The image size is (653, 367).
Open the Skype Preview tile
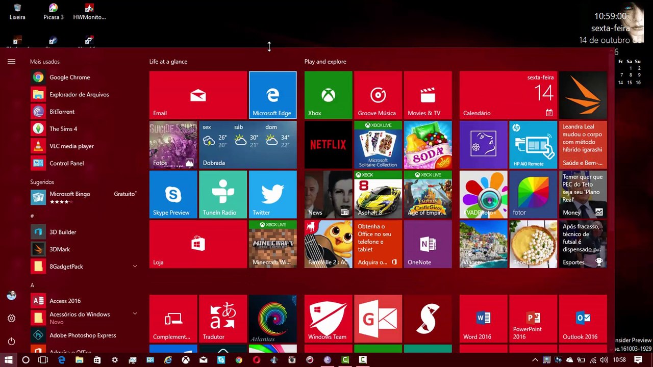173,194
